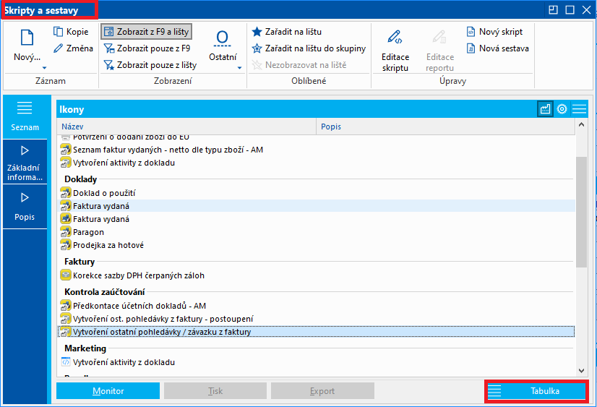Screen dimensions: 597x407
Task: Select Vytvoření ost. pohledávky z faktury - postoupení
Action: pos(316,319)
